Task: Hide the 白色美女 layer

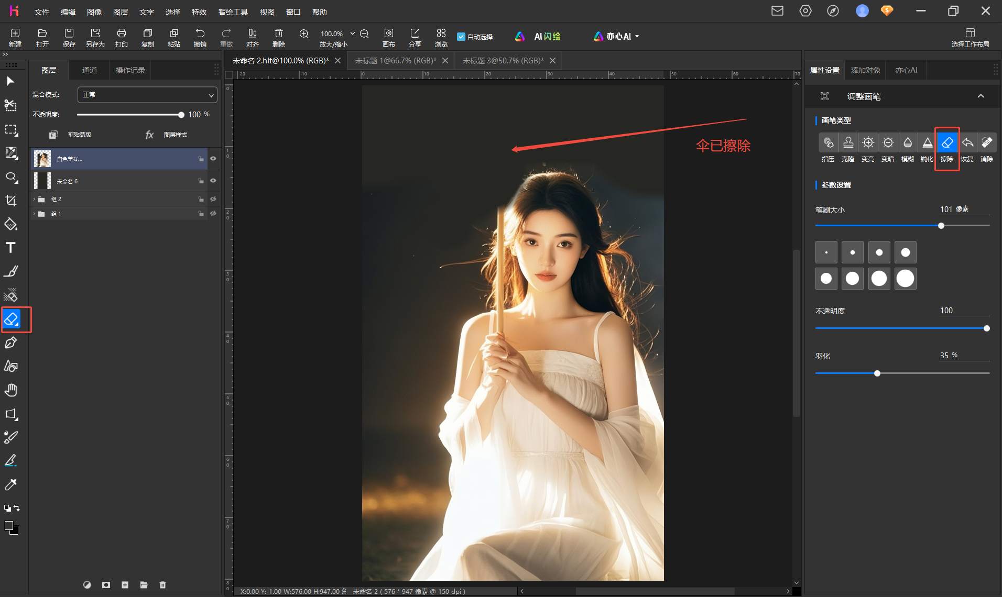Action: (x=213, y=158)
